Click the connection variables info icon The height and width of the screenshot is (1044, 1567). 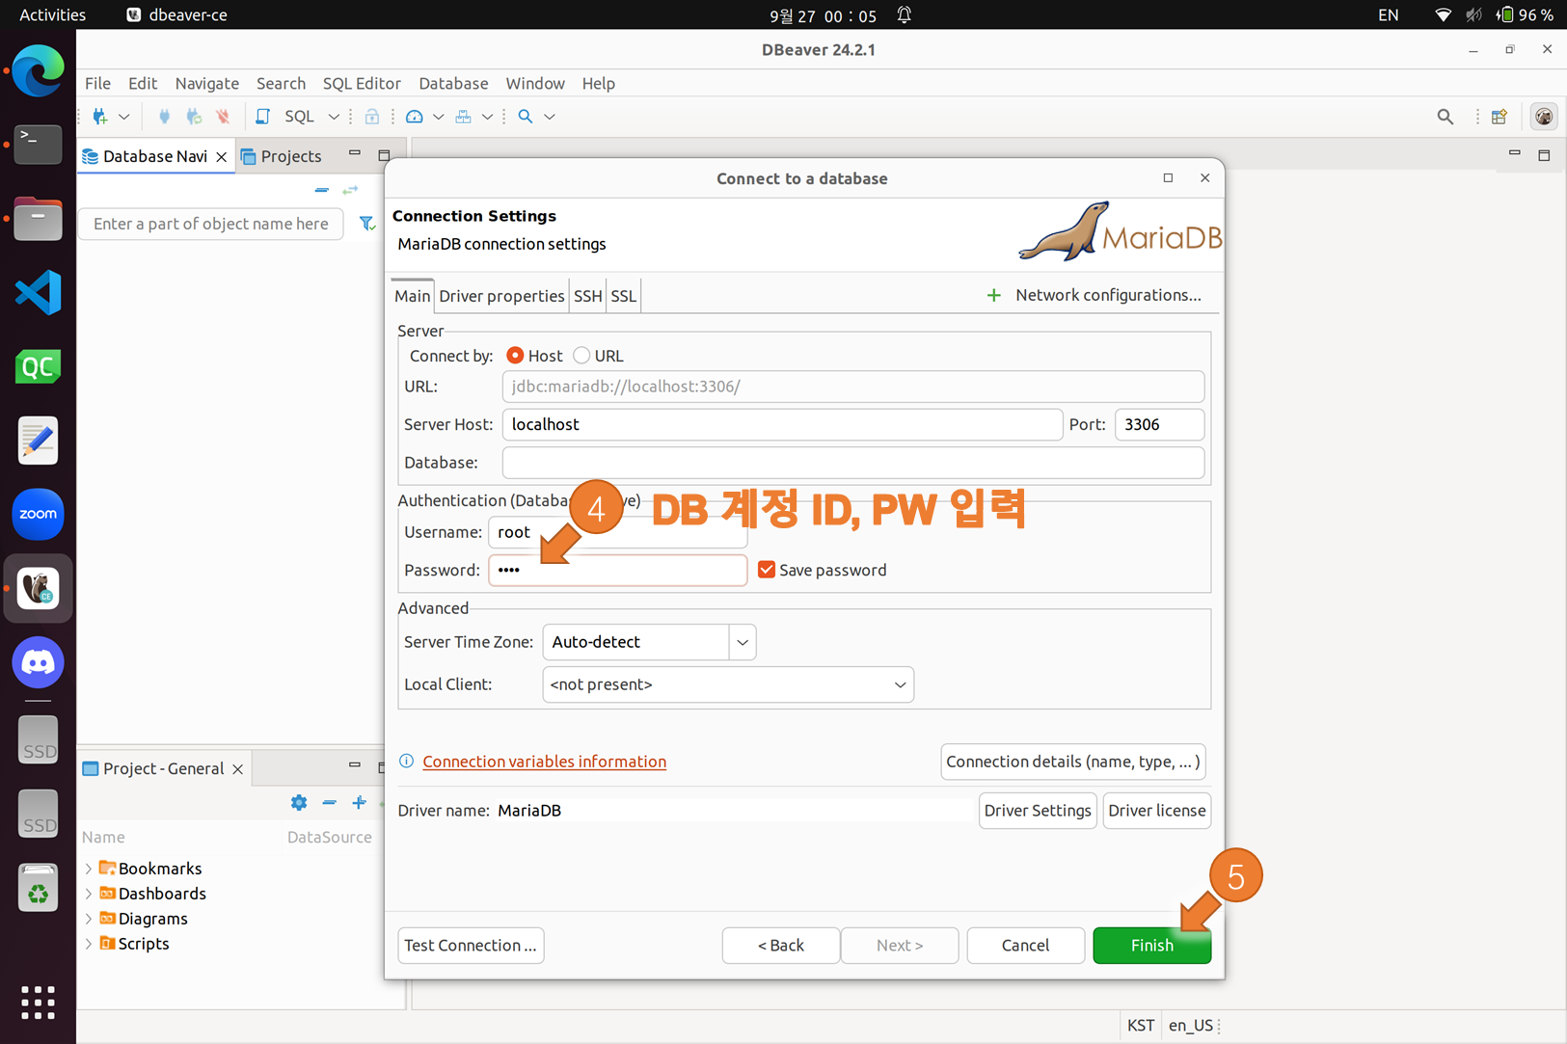coord(407,761)
